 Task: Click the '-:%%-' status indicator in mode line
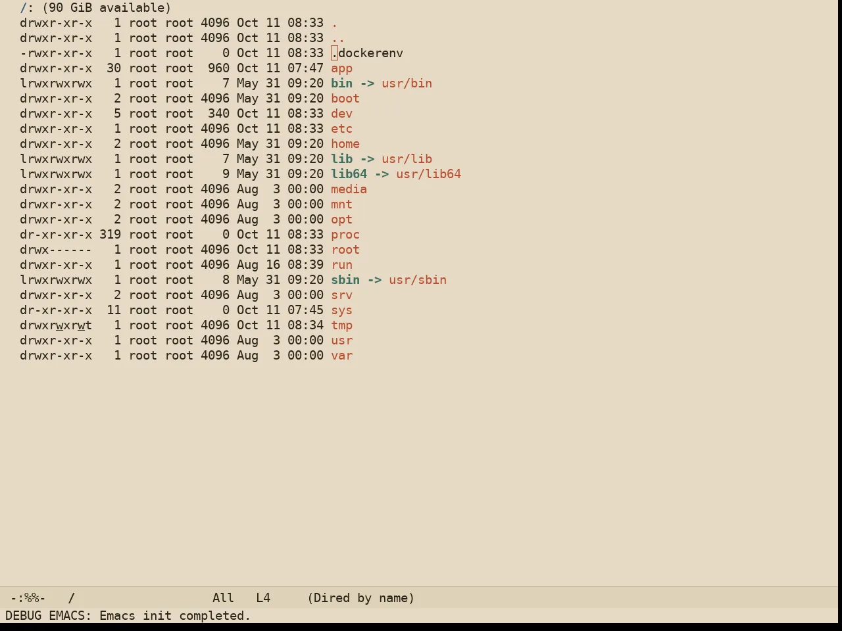click(28, 598)
